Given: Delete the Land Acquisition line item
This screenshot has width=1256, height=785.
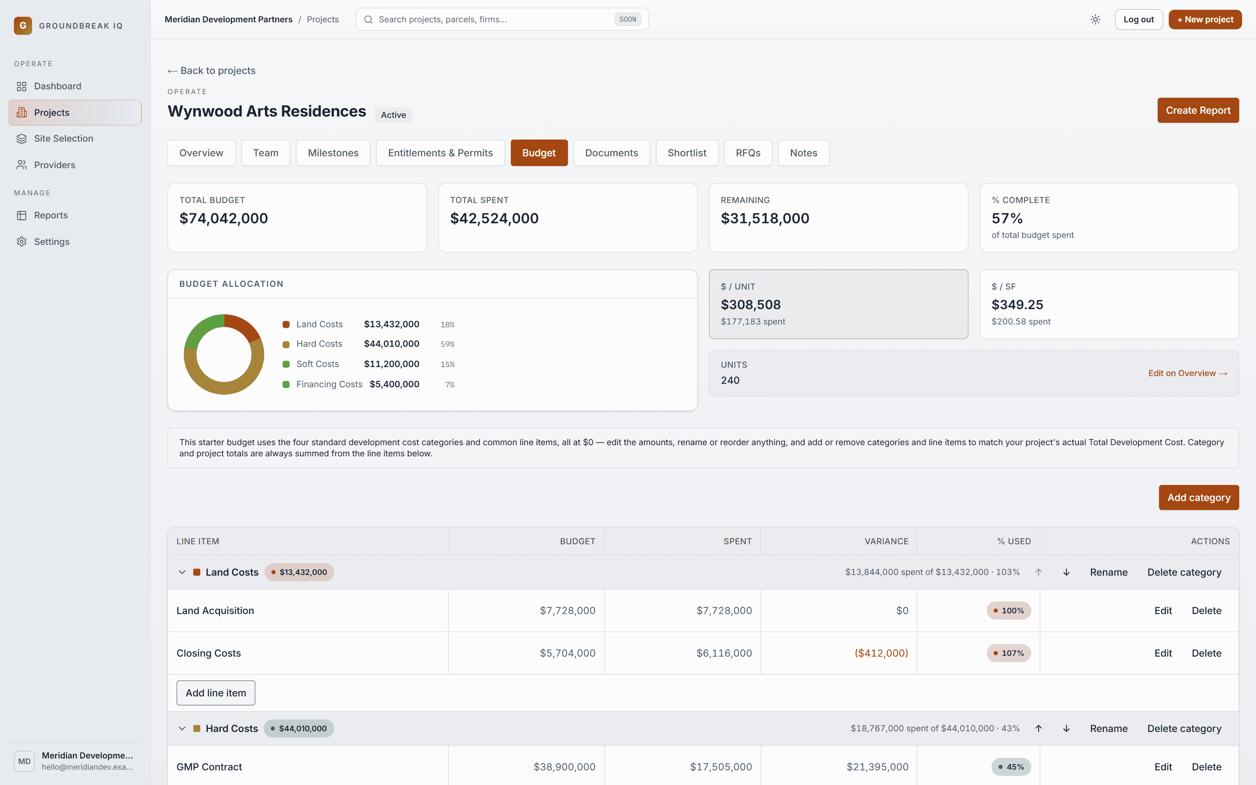Looking at the screenshot, I should 1206,611.
